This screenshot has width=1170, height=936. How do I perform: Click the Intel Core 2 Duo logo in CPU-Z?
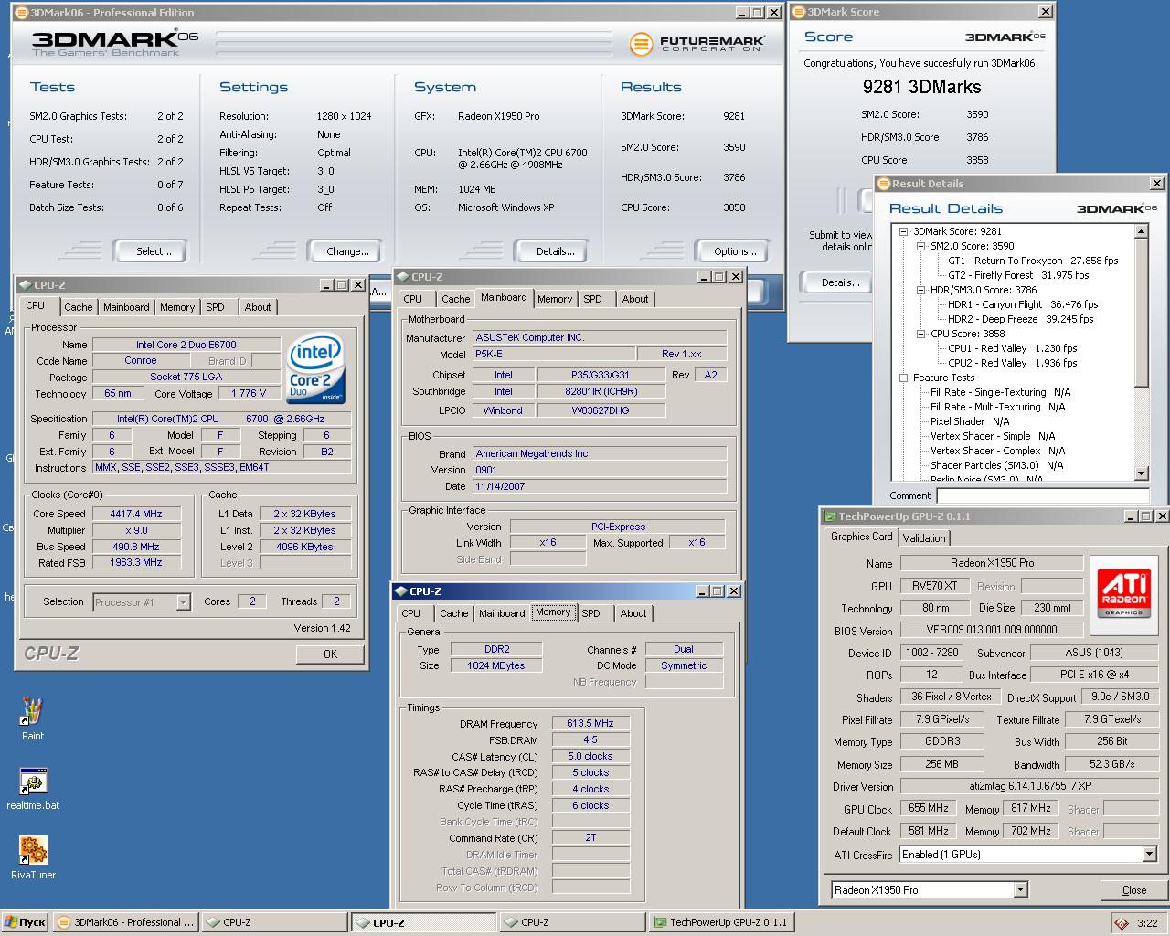click(x=315, y=370)
